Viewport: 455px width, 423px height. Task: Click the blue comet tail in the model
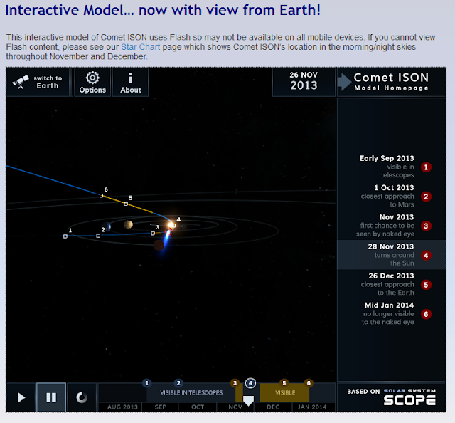click(x=165, y=243)
